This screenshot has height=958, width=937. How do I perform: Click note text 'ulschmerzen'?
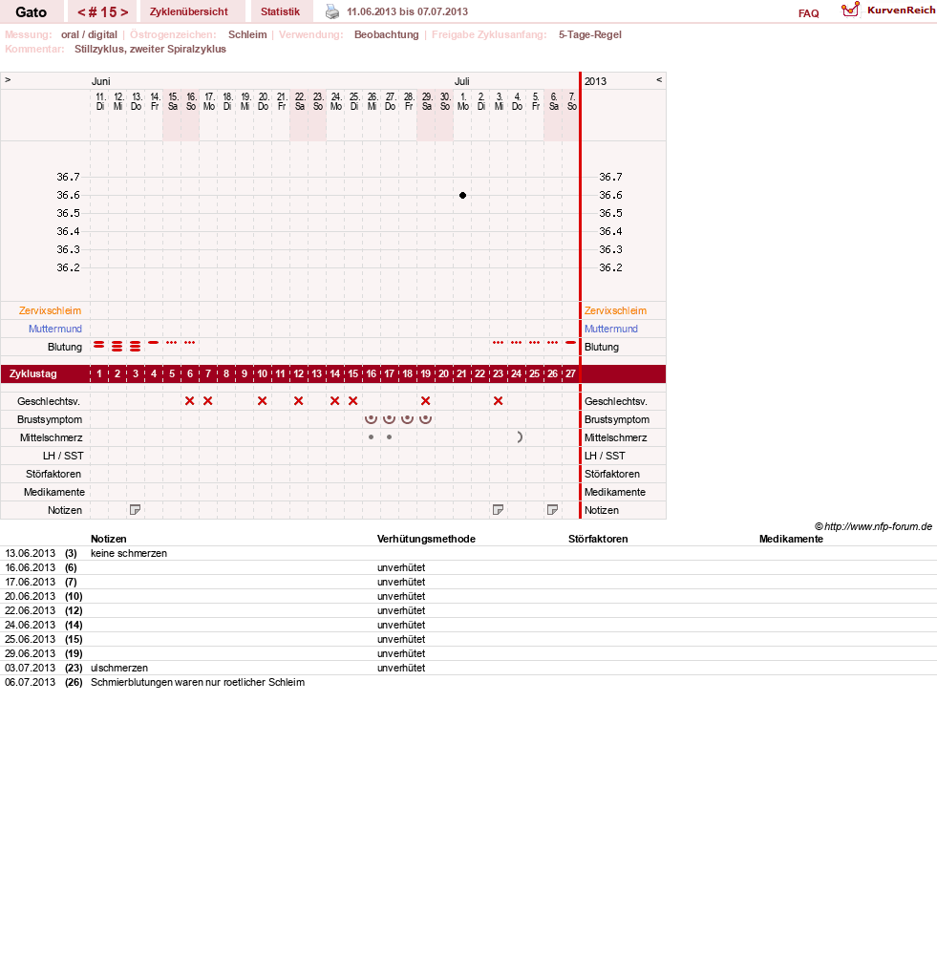[119, 668]
